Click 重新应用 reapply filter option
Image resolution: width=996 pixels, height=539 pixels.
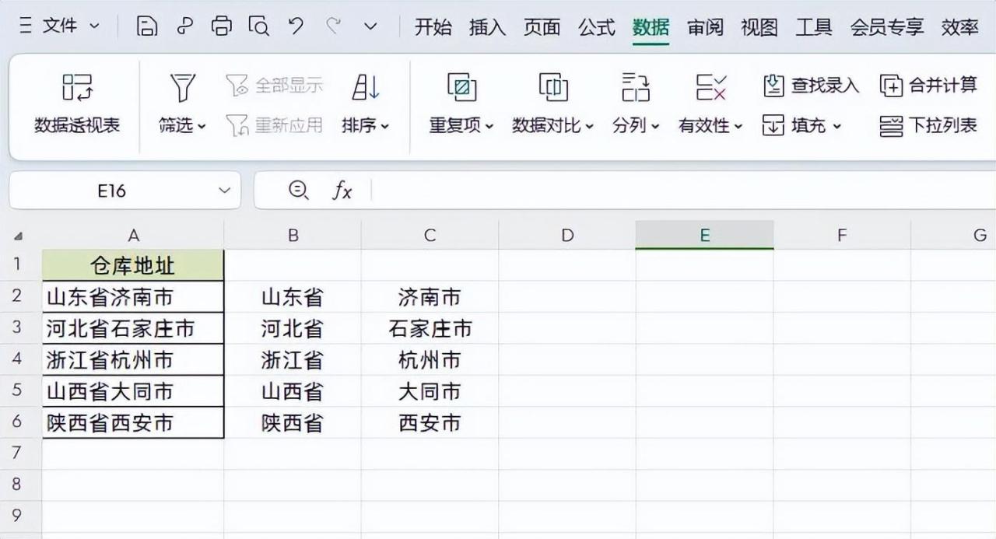274,125
